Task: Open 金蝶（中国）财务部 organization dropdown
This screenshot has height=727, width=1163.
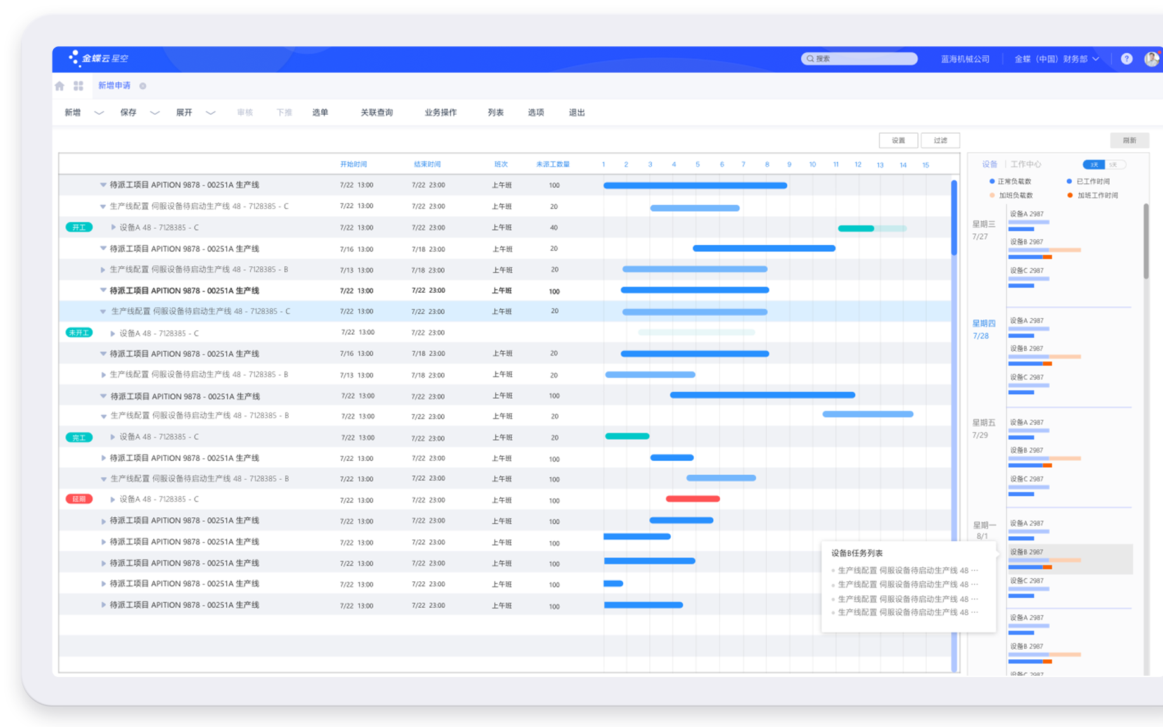Action: pyautogui.click(x=1057, y=59)
